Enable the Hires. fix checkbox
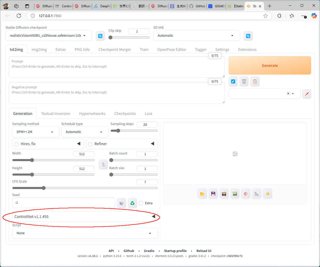 pos(17,144)
